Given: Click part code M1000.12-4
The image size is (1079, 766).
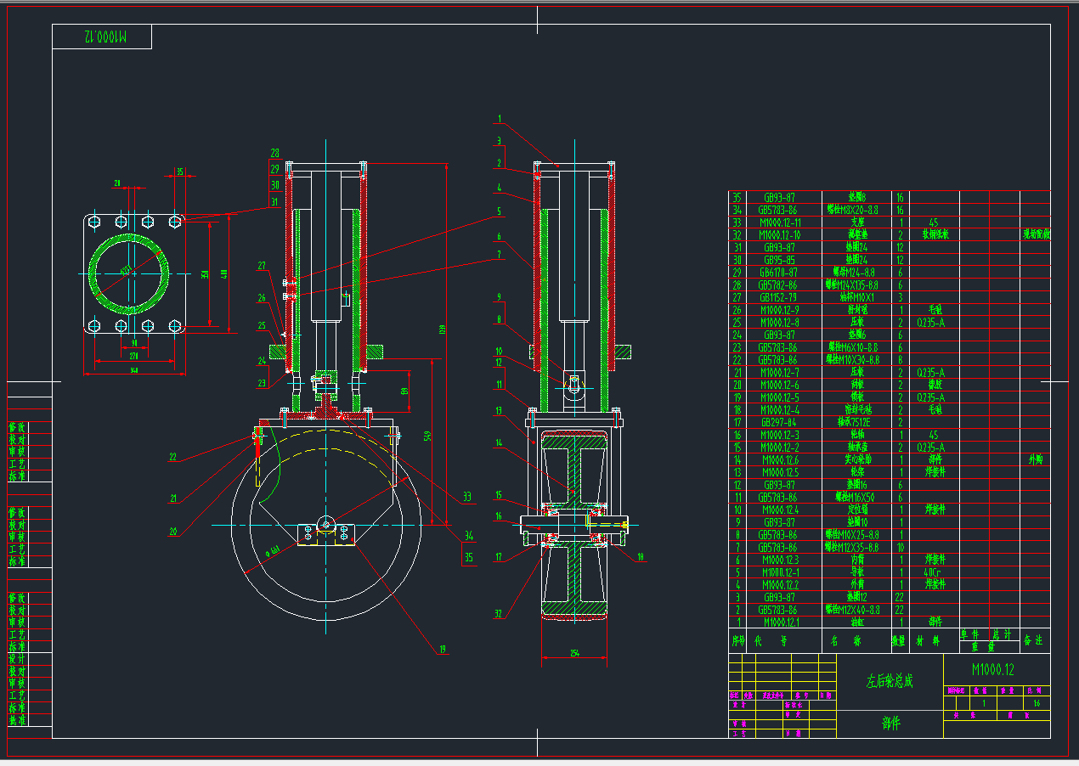Looking at the screenshot, I should (780, 409).
